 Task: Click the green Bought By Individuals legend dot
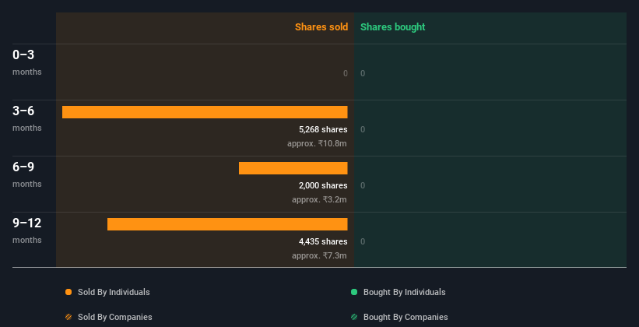(x=354, y=292)
